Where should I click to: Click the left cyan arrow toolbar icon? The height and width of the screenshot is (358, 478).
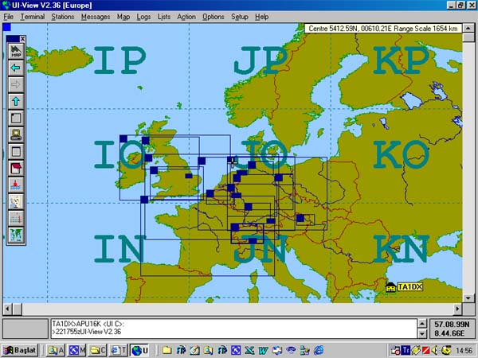pyautogui.click(x=15, y=68)
